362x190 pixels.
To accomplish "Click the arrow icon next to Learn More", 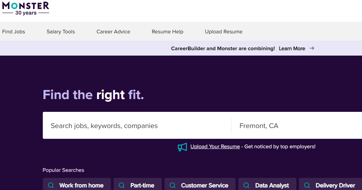I will click(312, 49).
